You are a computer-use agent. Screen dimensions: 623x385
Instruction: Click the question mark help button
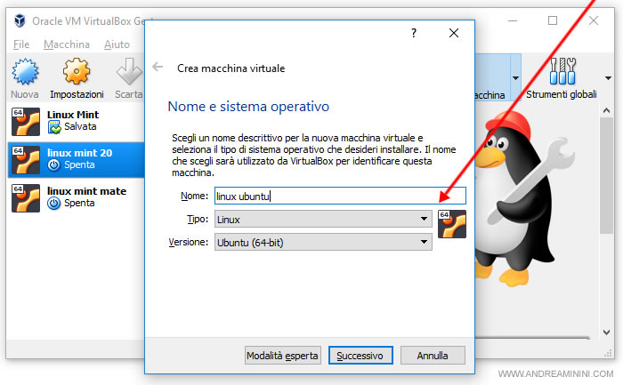pos(413,33)
